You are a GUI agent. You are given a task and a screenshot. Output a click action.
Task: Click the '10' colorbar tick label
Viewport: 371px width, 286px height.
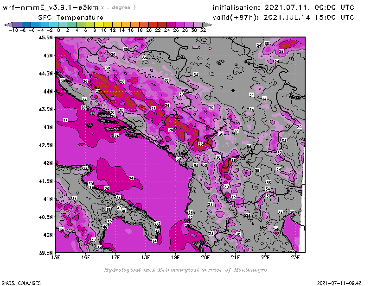pos(103,30)
